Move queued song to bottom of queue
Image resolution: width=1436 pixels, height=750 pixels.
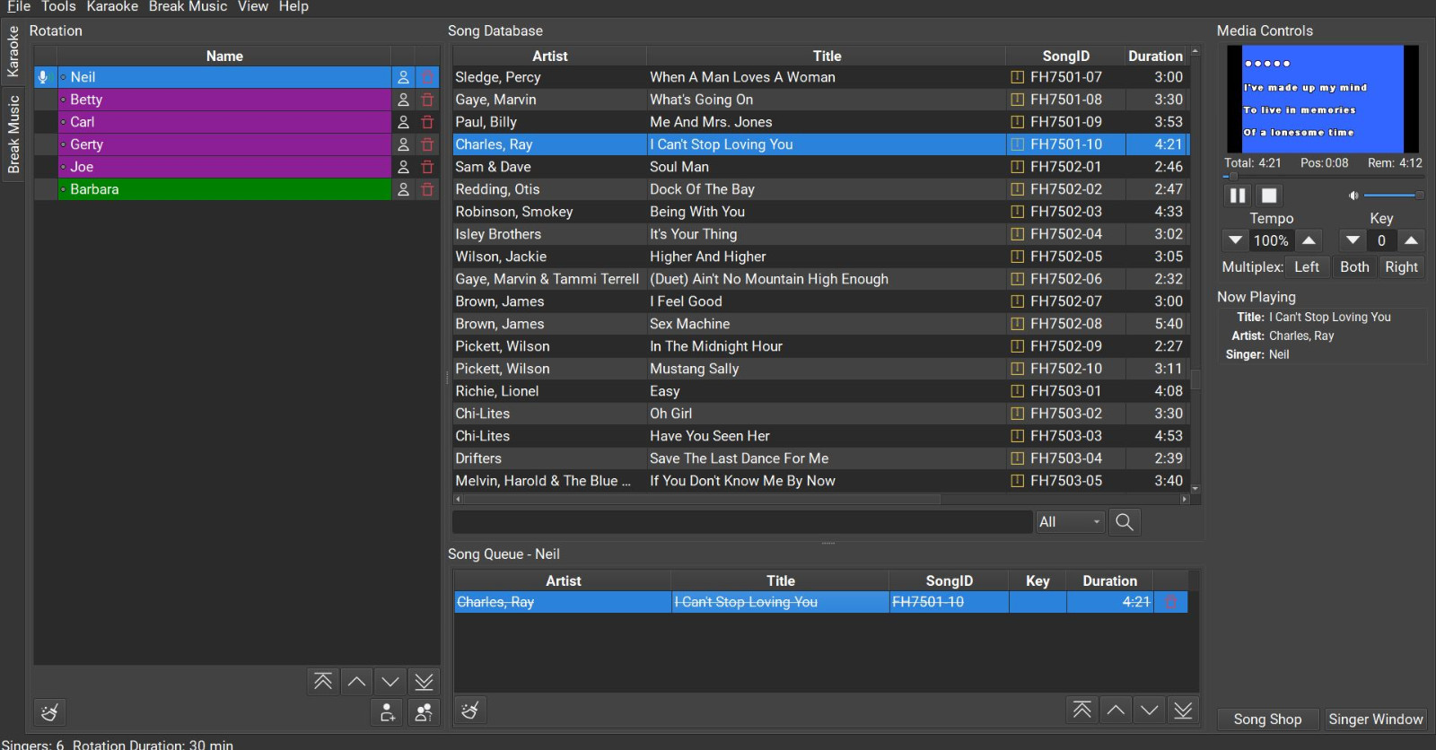[1184, 711]
